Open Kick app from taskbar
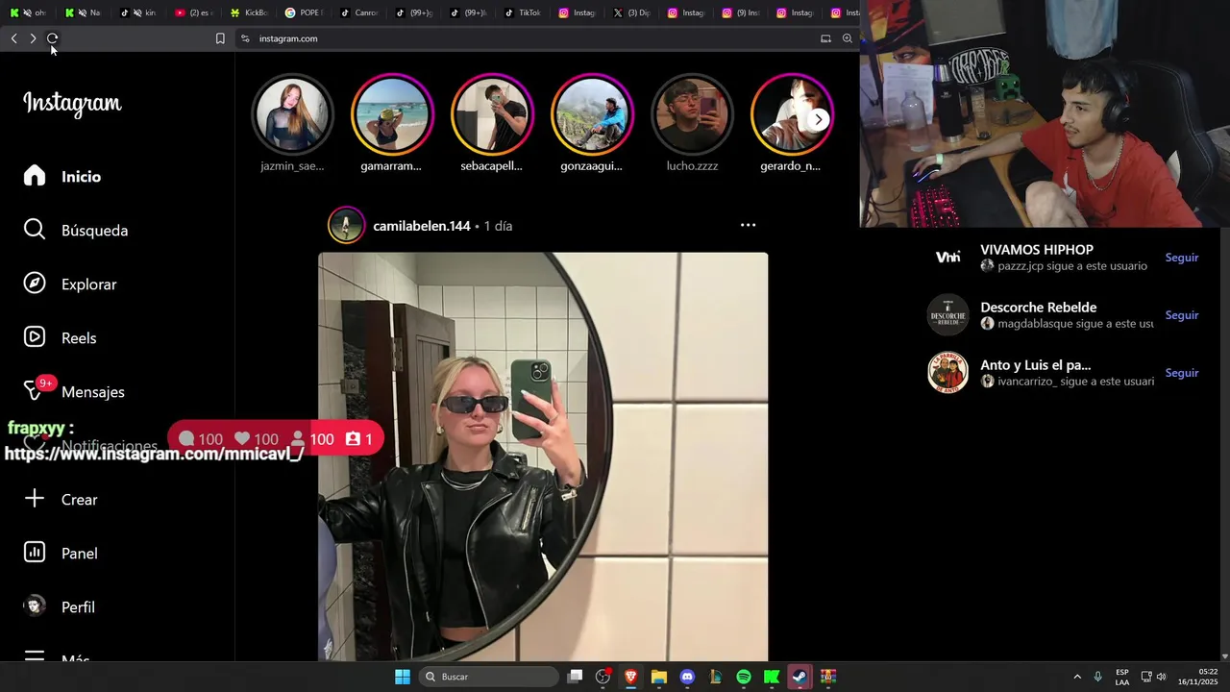Screen dimensions: 1230x692 tap(772, 677)
